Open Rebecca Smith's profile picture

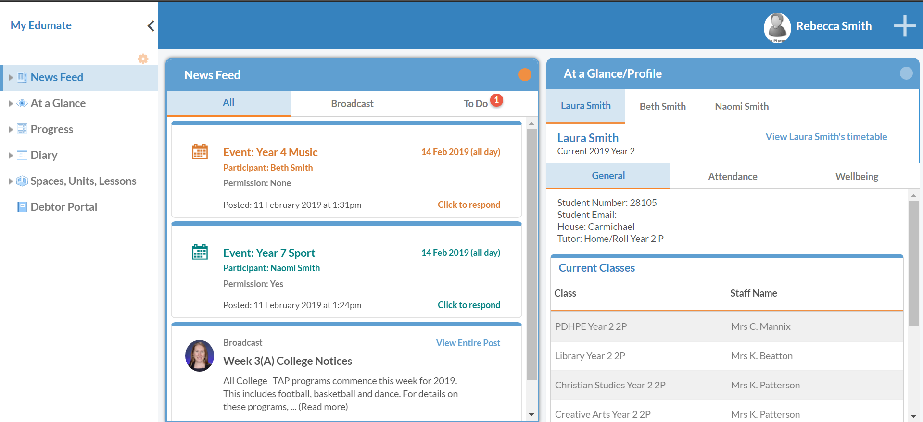777,27
